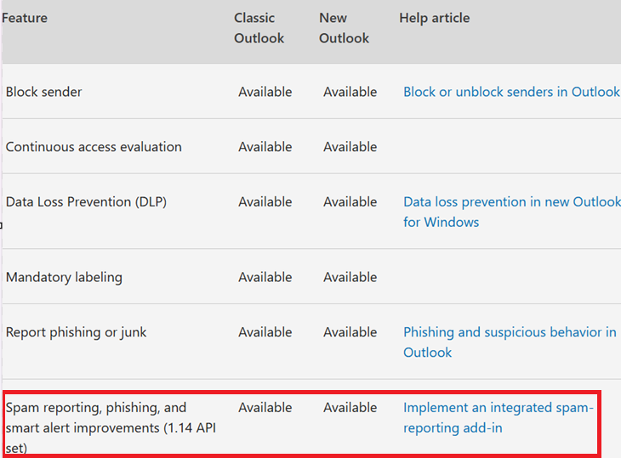
Task: Open Phishing and suspicious behavior in Outlook link
Action: click(x=510, y=342)
